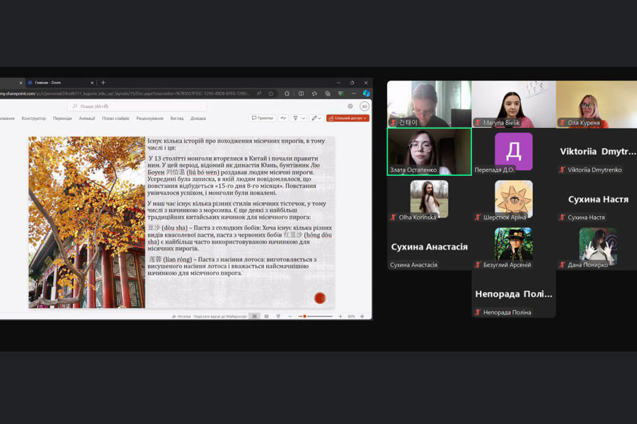Switch to Slide Sorter view icon
This screenshot has width=637, height=424.
coord(267,317)
